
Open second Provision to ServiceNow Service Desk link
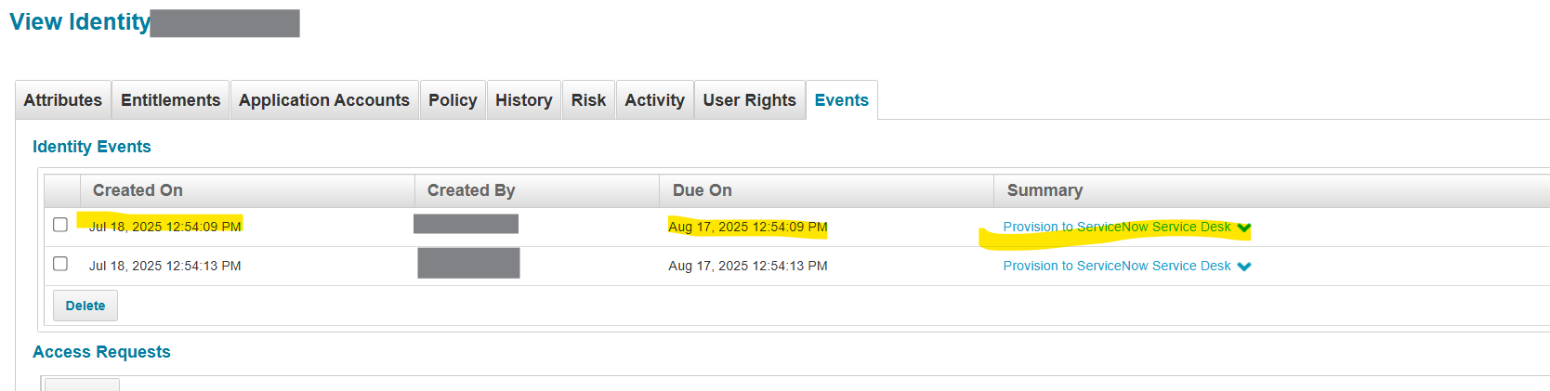pos(1116,266)
